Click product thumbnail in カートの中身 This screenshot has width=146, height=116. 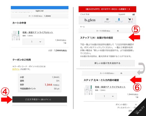click(x=16, y=36)
